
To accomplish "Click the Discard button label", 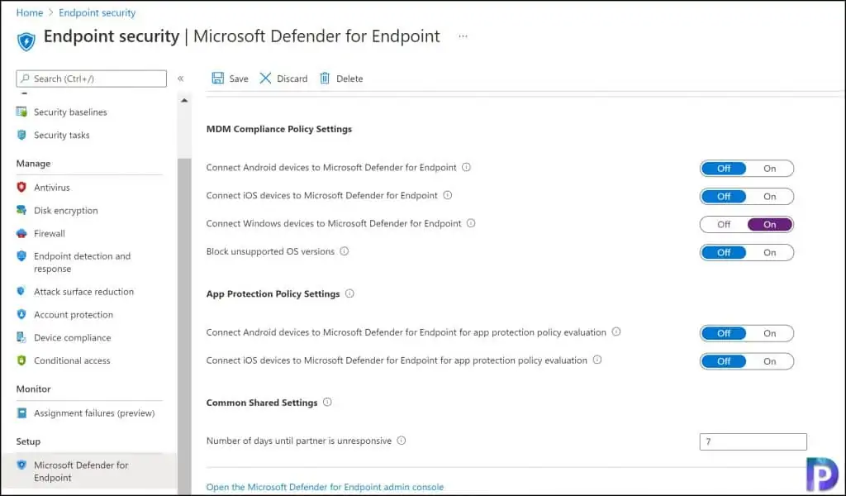I will (x=292, y=79).
